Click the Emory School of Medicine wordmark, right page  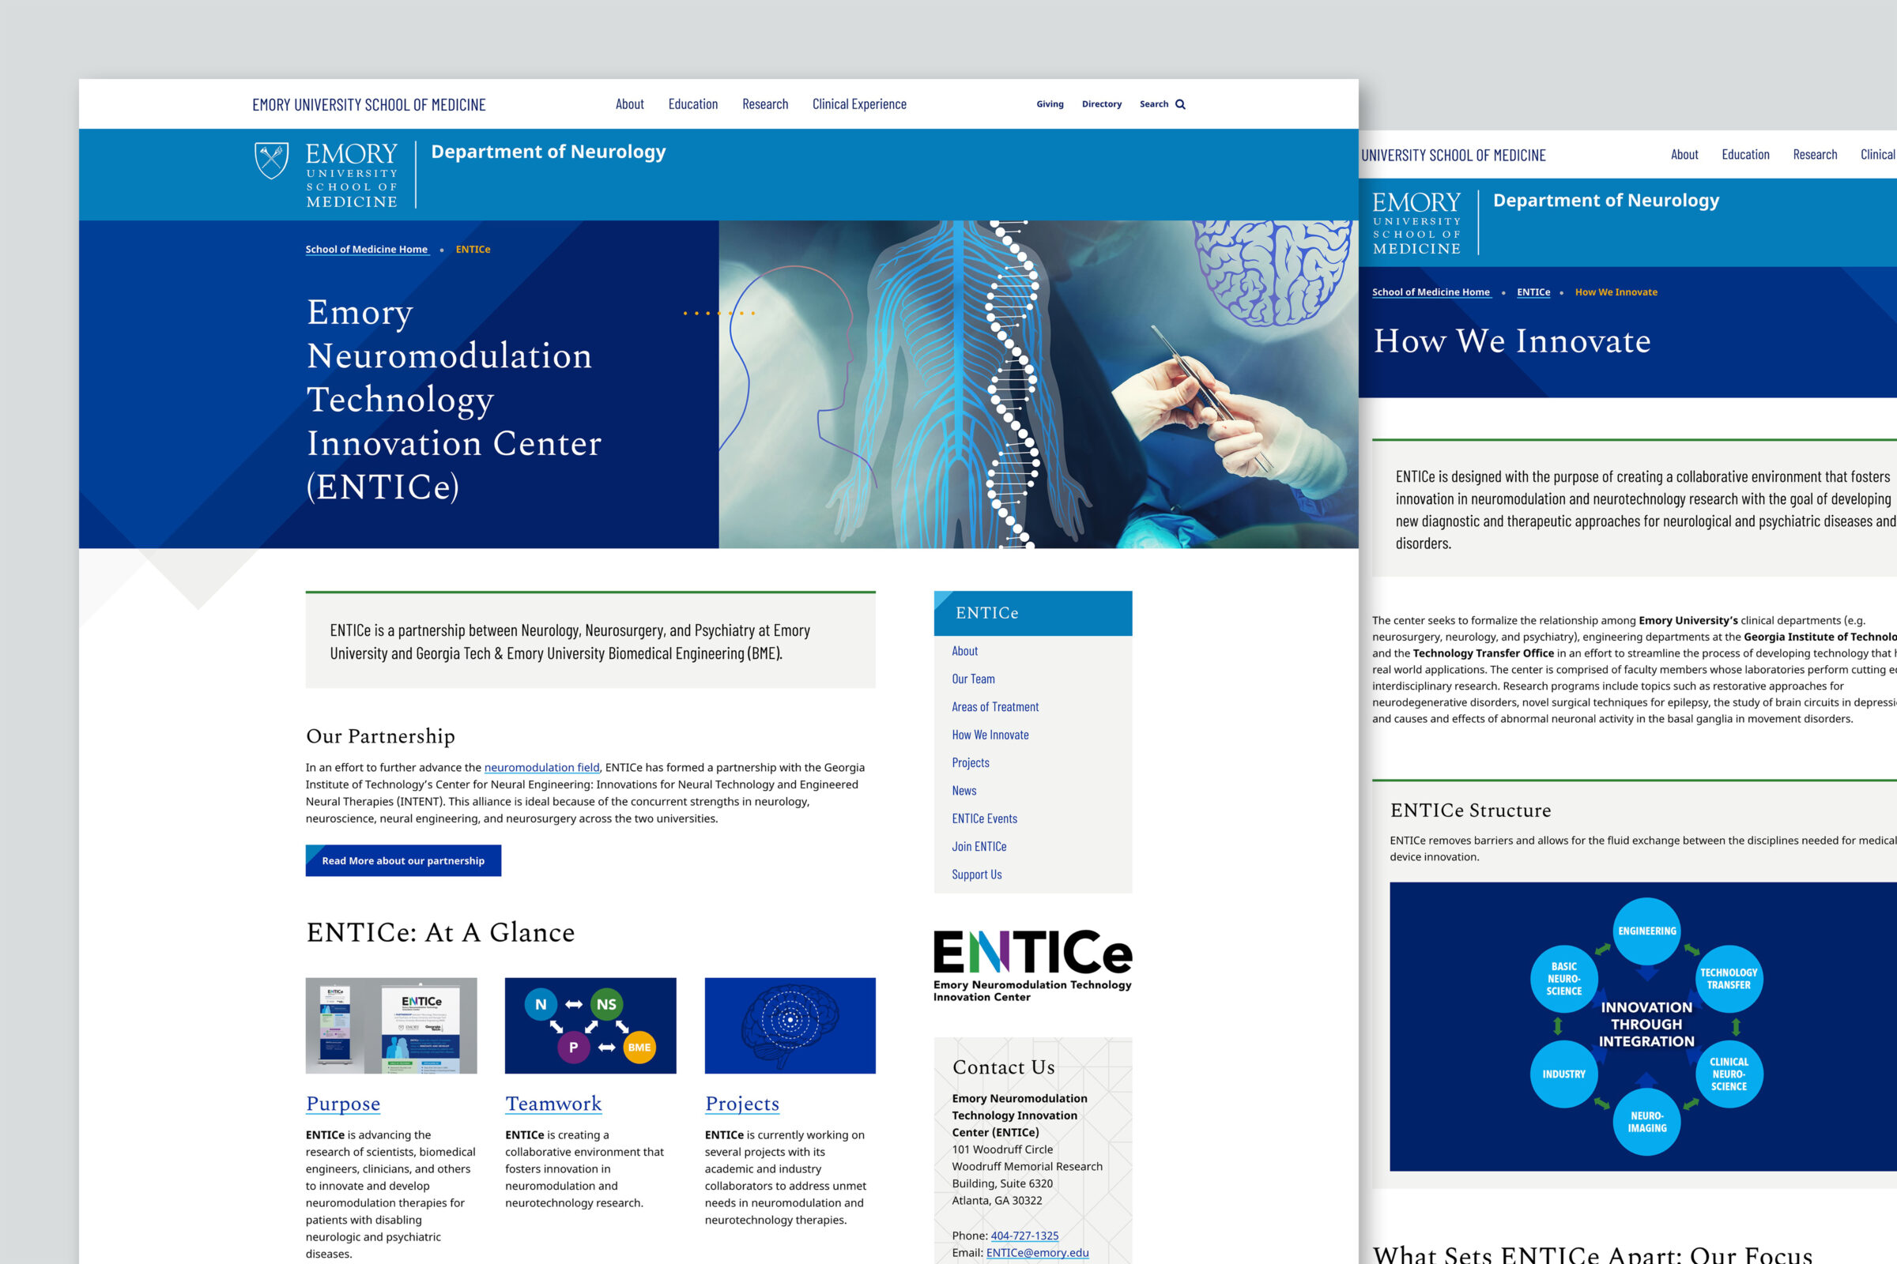coord(1416,224)
